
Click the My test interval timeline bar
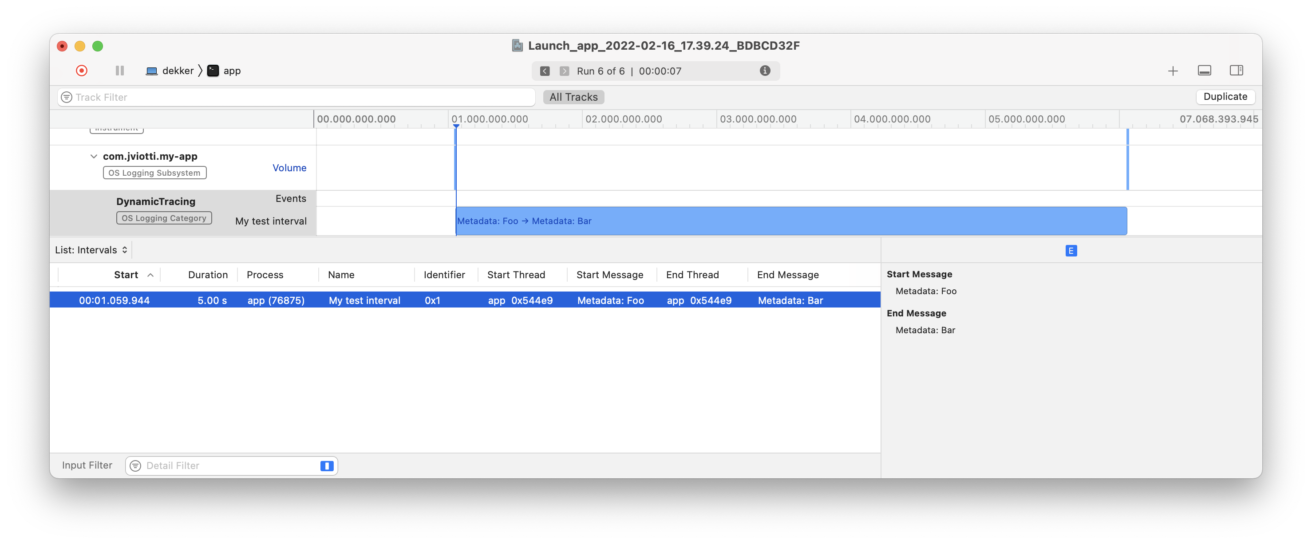(791, 221)
